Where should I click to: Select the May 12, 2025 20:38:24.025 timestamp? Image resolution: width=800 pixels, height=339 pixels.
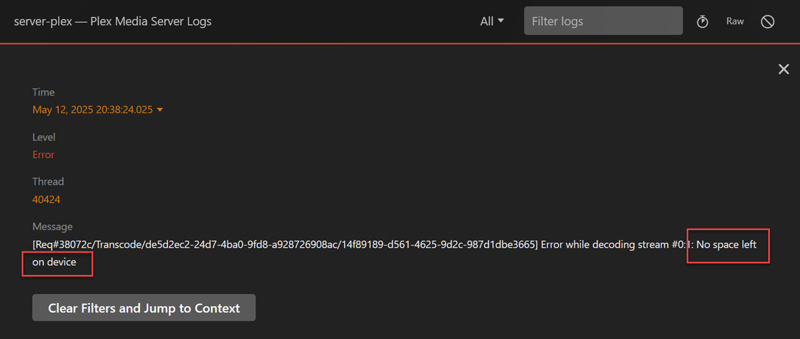pos(92,110)
